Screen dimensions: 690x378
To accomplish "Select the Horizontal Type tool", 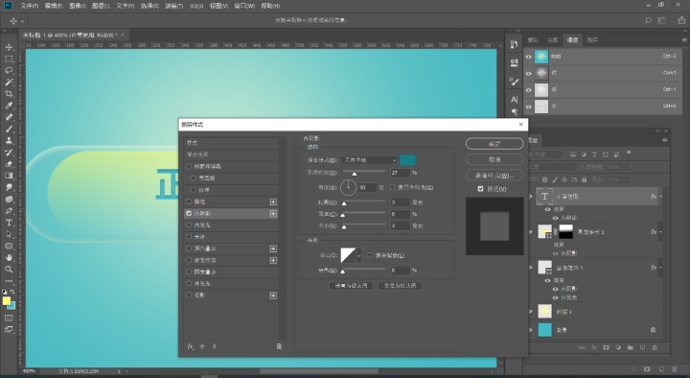I will click(9, 223).
